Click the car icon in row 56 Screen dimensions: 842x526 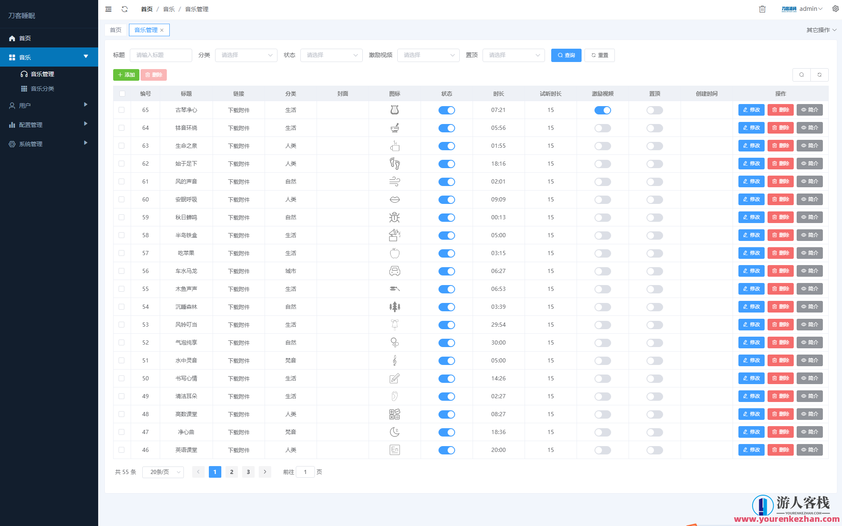[x=394, y=271]
